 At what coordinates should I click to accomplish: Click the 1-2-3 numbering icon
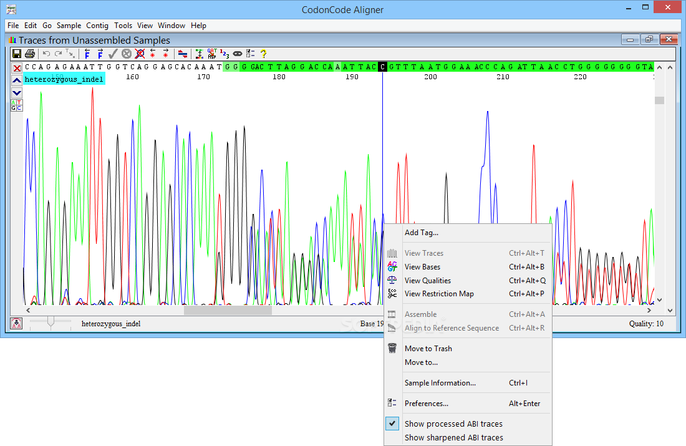tap(225, 54)
